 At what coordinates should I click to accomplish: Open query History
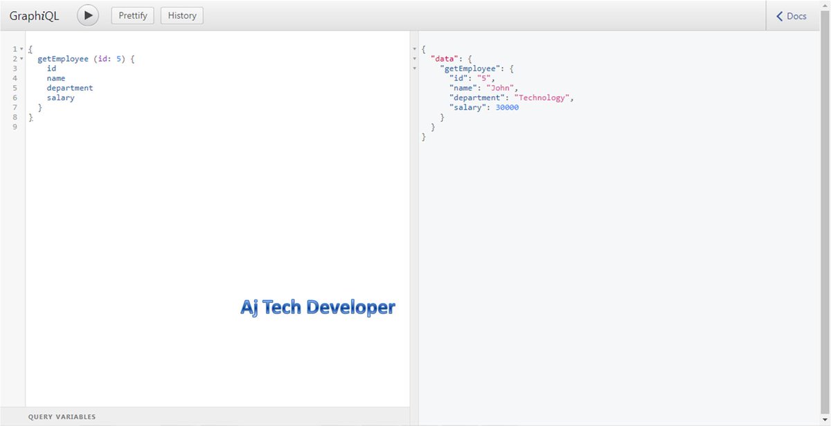(x=181, y=15)
